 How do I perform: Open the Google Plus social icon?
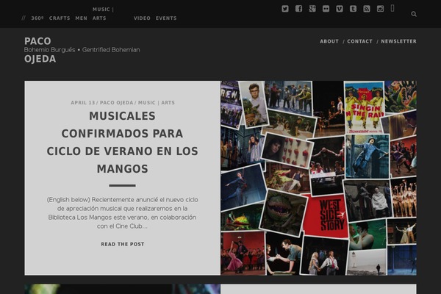pyautogui.click(x=312, y=9)
